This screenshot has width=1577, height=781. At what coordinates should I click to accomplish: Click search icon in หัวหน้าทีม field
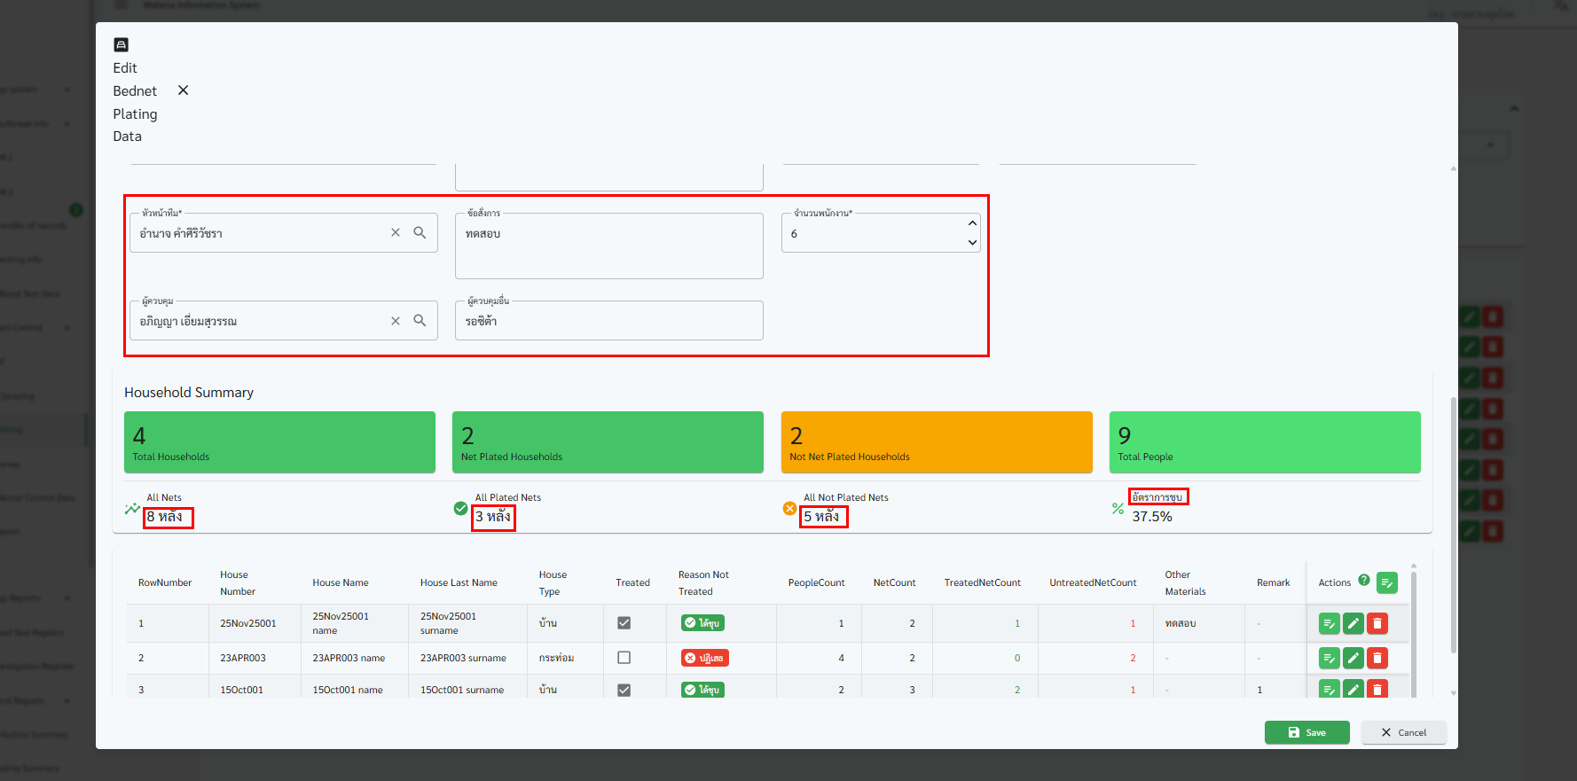tap(420, 232)
